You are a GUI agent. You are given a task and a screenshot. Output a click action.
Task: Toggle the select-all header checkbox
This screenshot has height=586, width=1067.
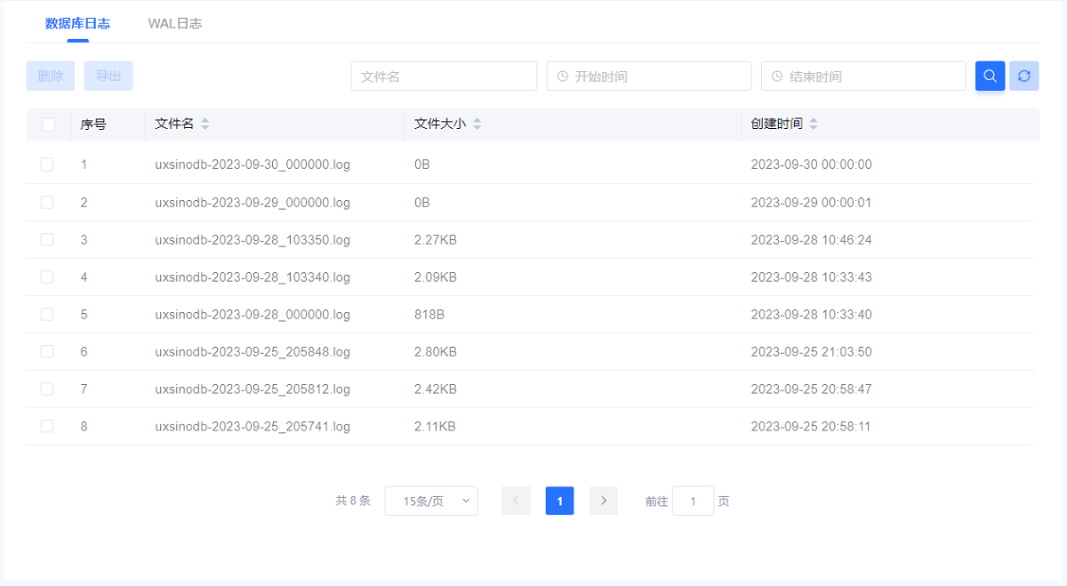click(x=48, y=124)
